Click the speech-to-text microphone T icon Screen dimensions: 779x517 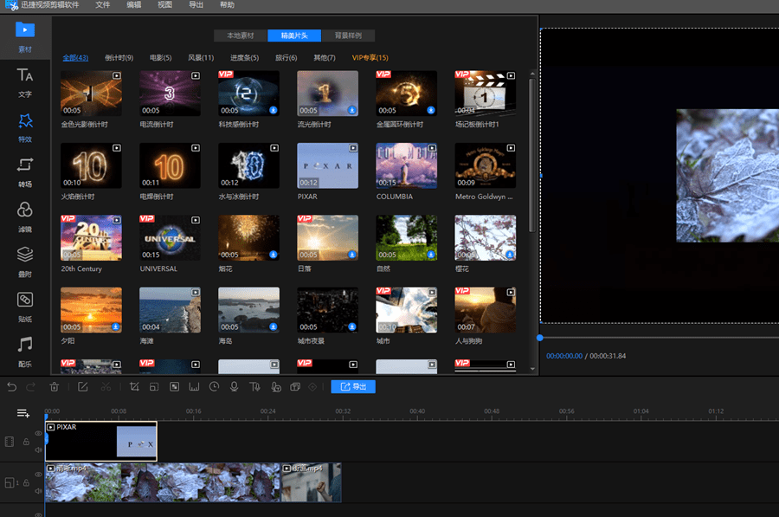[276, 387]
